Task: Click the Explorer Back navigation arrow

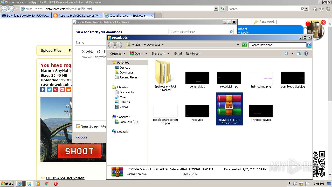Action: click(x=111, y=45)
